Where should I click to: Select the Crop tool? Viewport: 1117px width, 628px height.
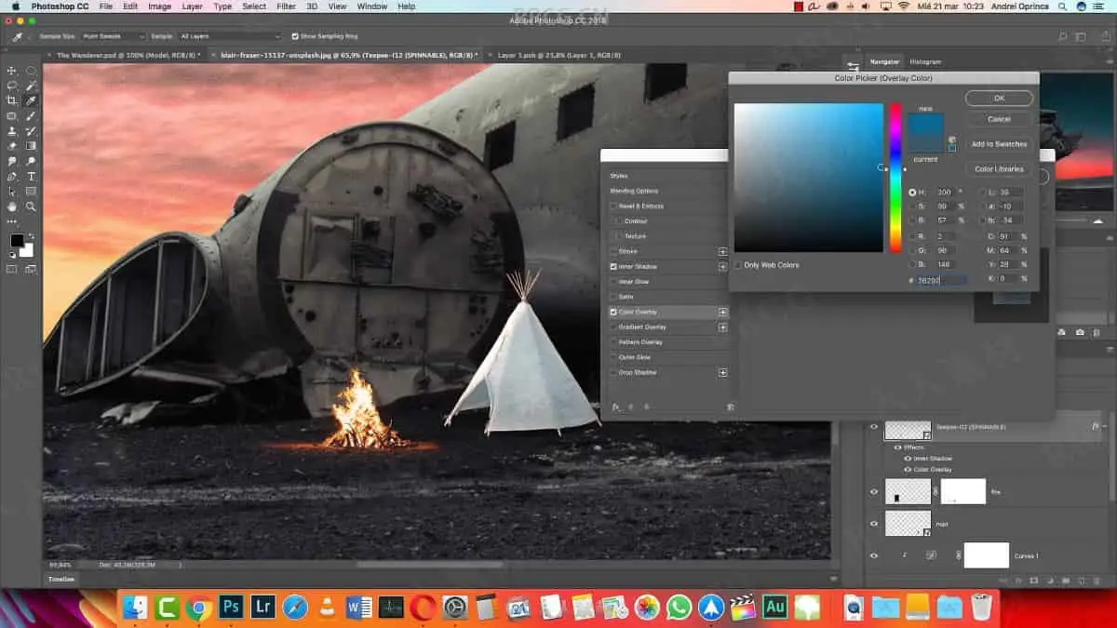click(x=12, y=100)
